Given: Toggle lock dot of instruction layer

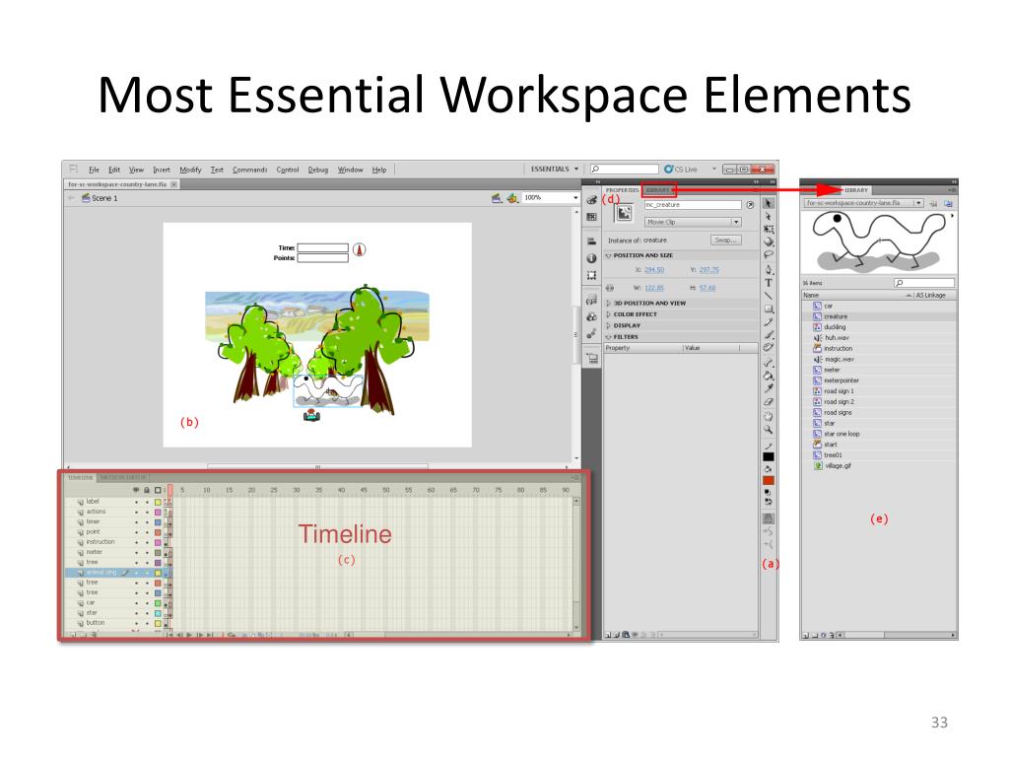Looking at the screenshot, I should pos(147,543).
